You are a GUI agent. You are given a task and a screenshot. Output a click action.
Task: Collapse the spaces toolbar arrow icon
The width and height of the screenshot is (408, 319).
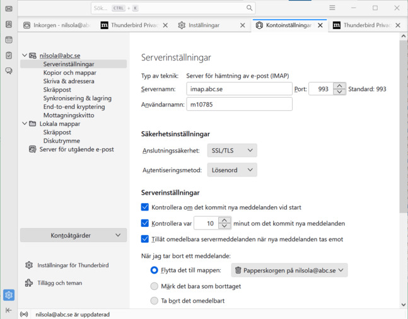tap(9, 310)
